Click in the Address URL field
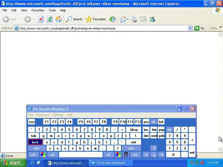Viewport: 223px width, 167px height. [103, 28]
